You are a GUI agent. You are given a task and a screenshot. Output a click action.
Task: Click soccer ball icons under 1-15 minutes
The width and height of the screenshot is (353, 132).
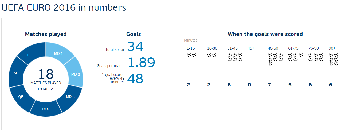pyautogui.click(x=191, y=55)
